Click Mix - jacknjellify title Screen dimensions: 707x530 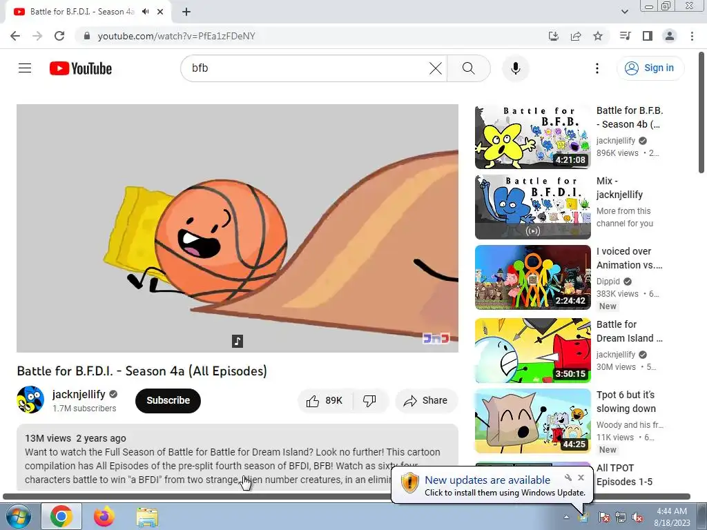tap(619, 188)
